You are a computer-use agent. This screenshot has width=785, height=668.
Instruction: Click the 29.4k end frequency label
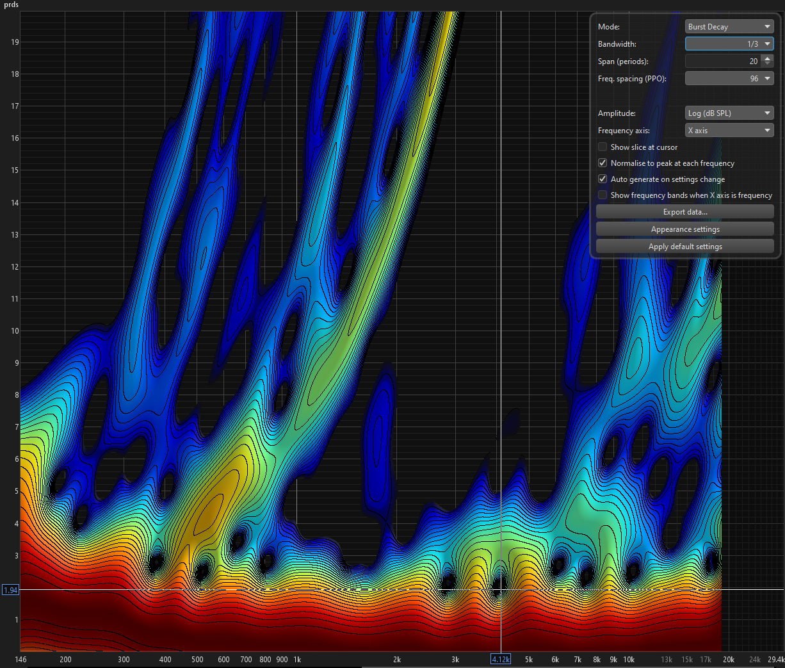pos(776,660)
